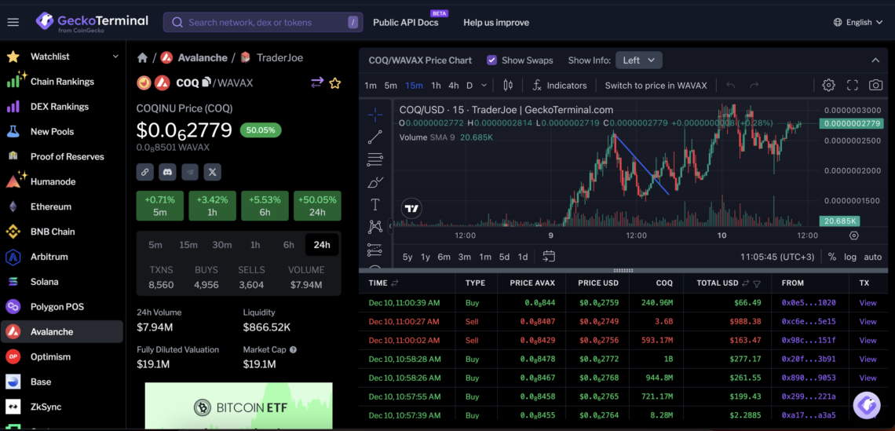Select the brush drawing tool
This screenshot has width=895, height=431.
click(375, 183)
